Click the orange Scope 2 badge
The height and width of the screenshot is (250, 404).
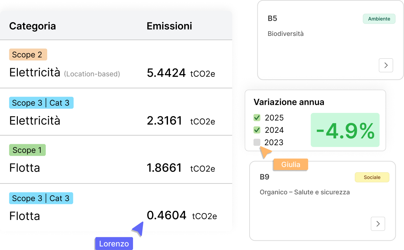pyautogui.click(x=28, y=54)
